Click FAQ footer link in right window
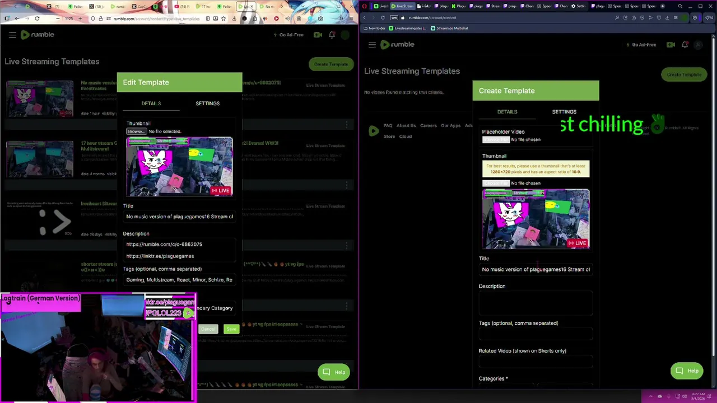Image resolution: width=717 pixels, height=403 pixels. click(388, 125)
